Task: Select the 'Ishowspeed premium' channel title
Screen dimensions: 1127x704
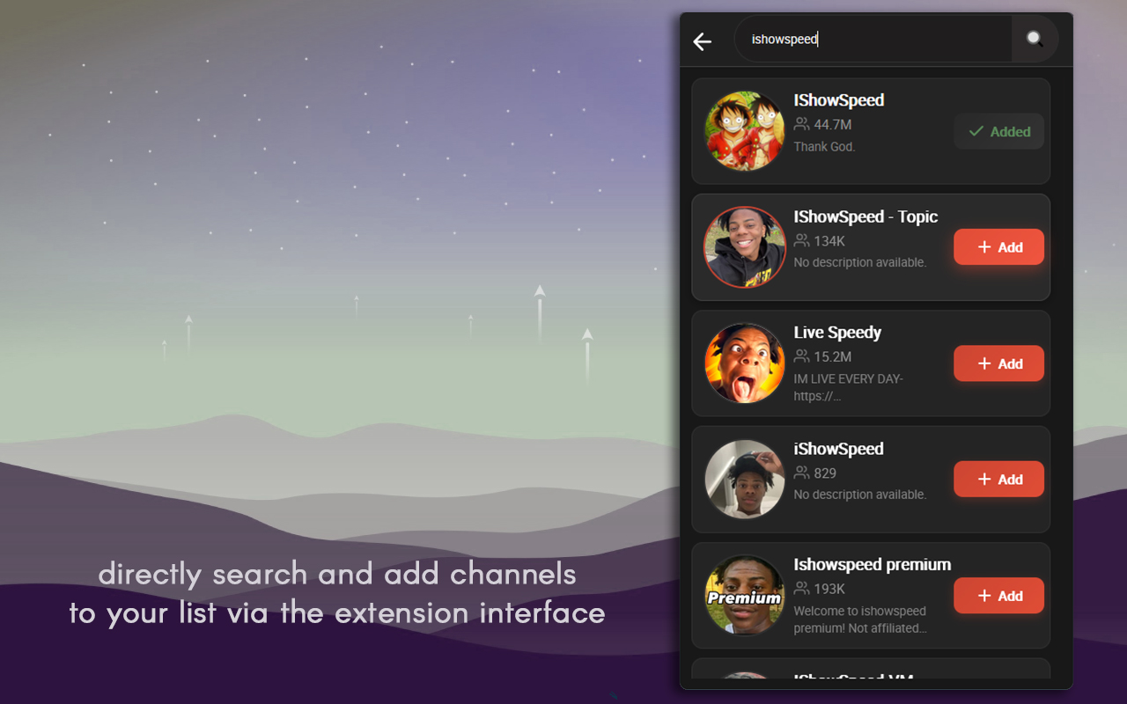Action: tap(873, 565)
